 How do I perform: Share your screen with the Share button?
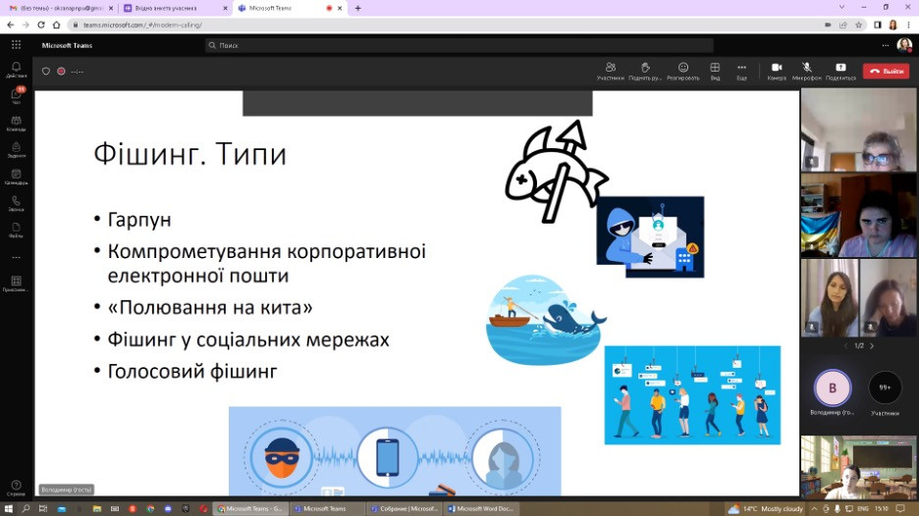click(840, 71)
